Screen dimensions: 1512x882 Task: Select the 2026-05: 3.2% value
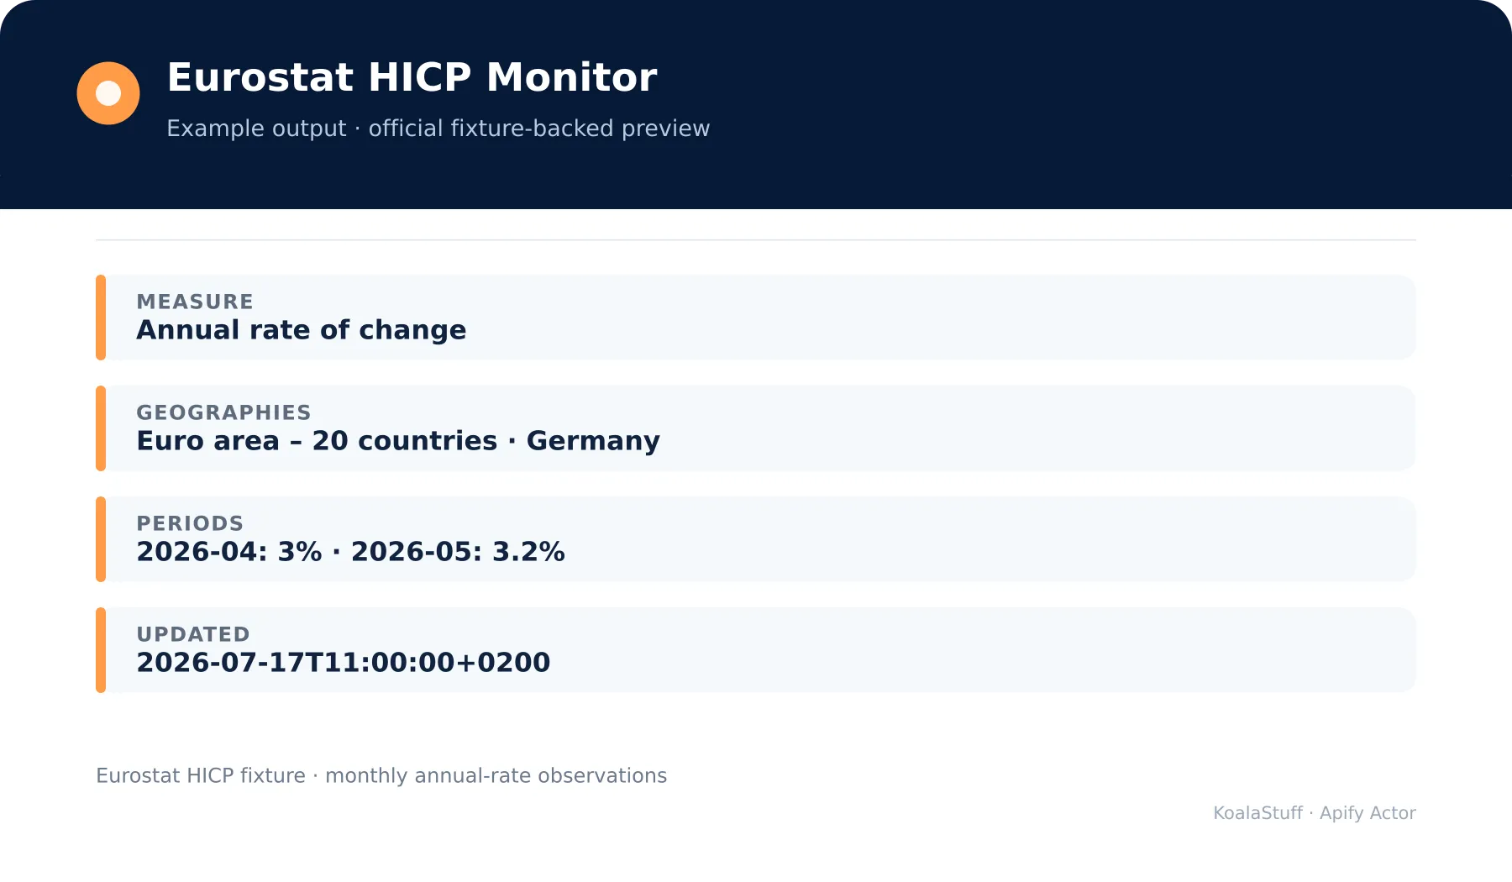(458, 552)
